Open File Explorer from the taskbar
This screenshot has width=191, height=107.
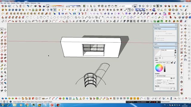click(x=15, y=105)
